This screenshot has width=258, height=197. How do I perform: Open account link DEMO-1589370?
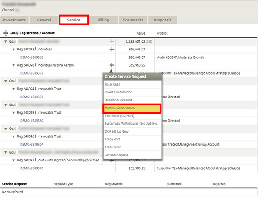click(x=32, y=168)
